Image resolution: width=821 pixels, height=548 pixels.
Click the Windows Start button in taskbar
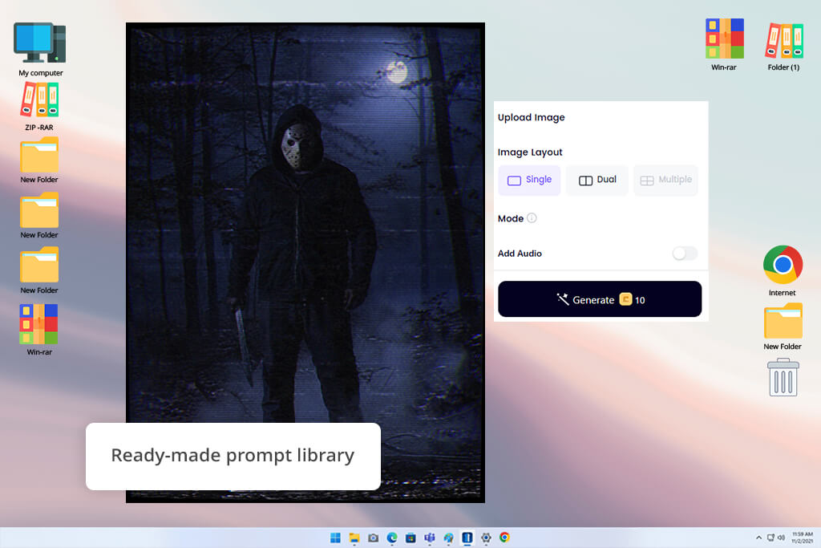coord(336,538)
